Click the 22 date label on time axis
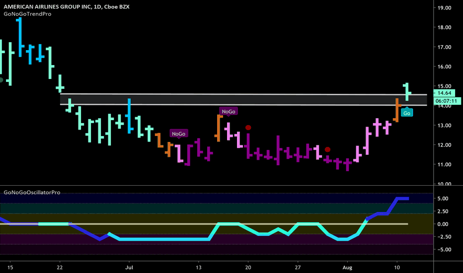The image size is (463, 273). (60, 268)
